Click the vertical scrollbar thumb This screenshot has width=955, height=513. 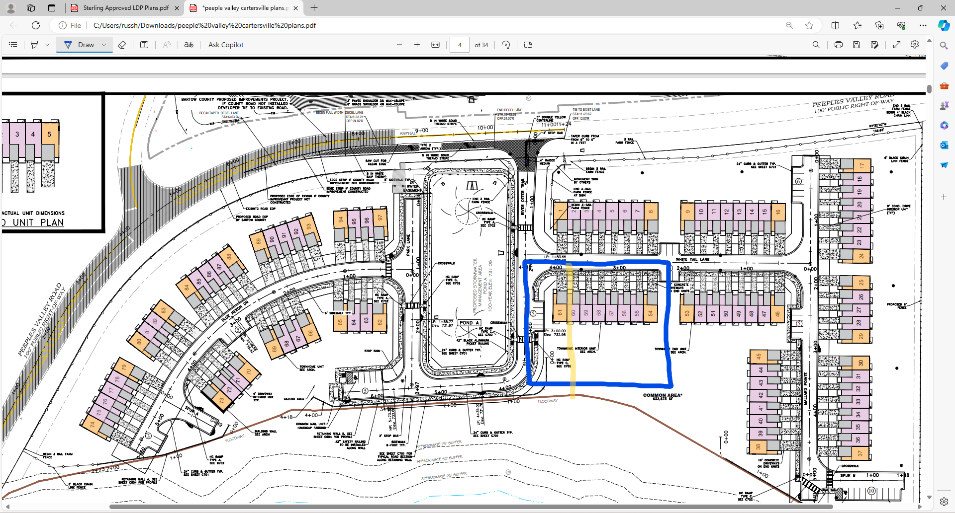[929, 89]
